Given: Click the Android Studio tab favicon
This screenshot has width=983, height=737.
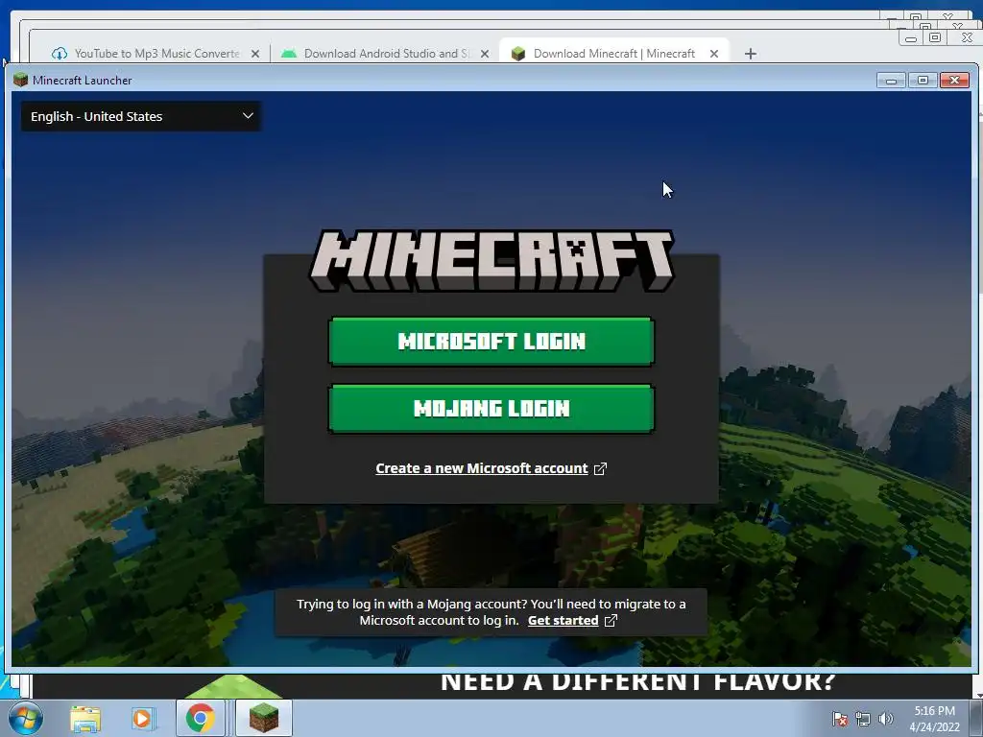Looking at the screenshot, I should (289, 54).
